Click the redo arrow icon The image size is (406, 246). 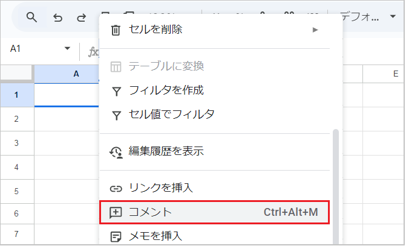[81, 17]
